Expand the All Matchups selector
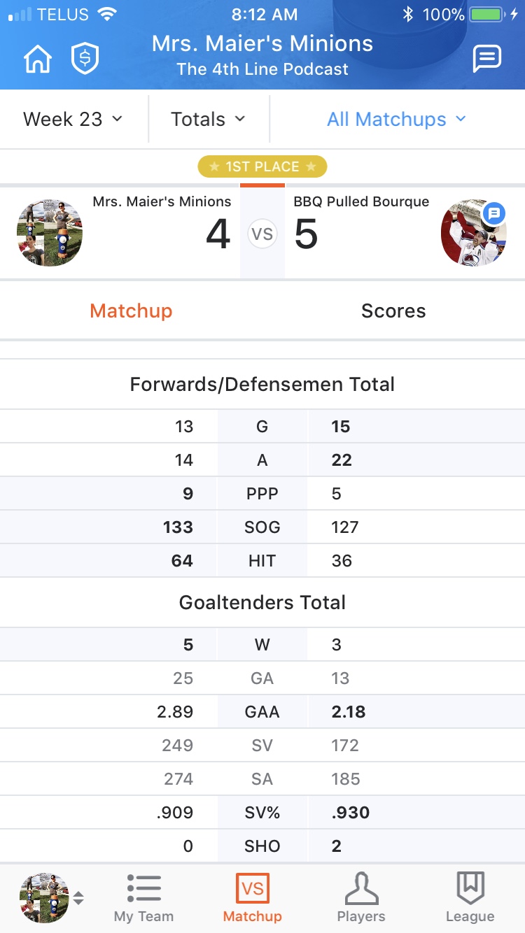This screenshot has width=525, height=933. coord(396,119)
